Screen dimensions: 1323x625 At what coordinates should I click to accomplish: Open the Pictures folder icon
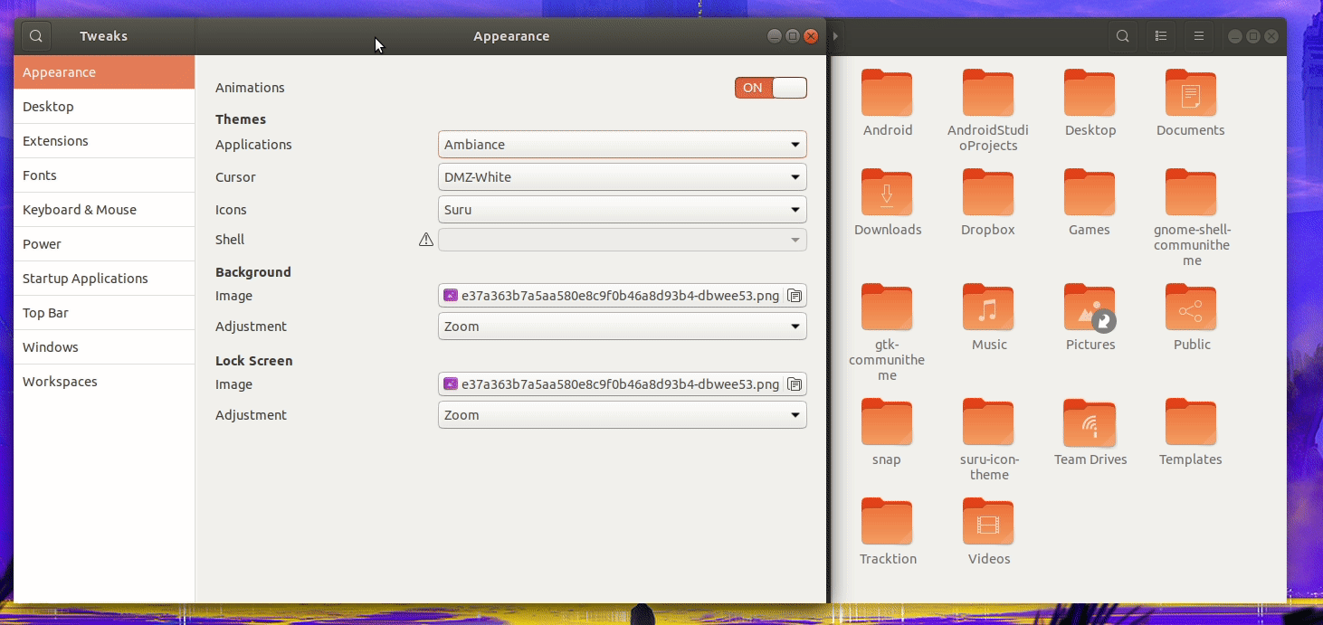pyautogui.click(x=1090, y=307)
